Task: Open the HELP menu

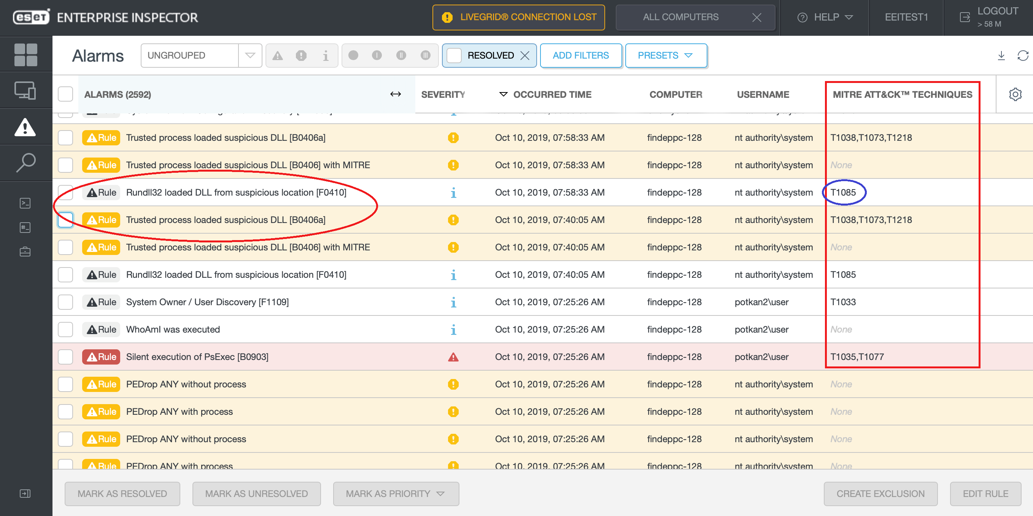Action: click(x=825, y=17)
